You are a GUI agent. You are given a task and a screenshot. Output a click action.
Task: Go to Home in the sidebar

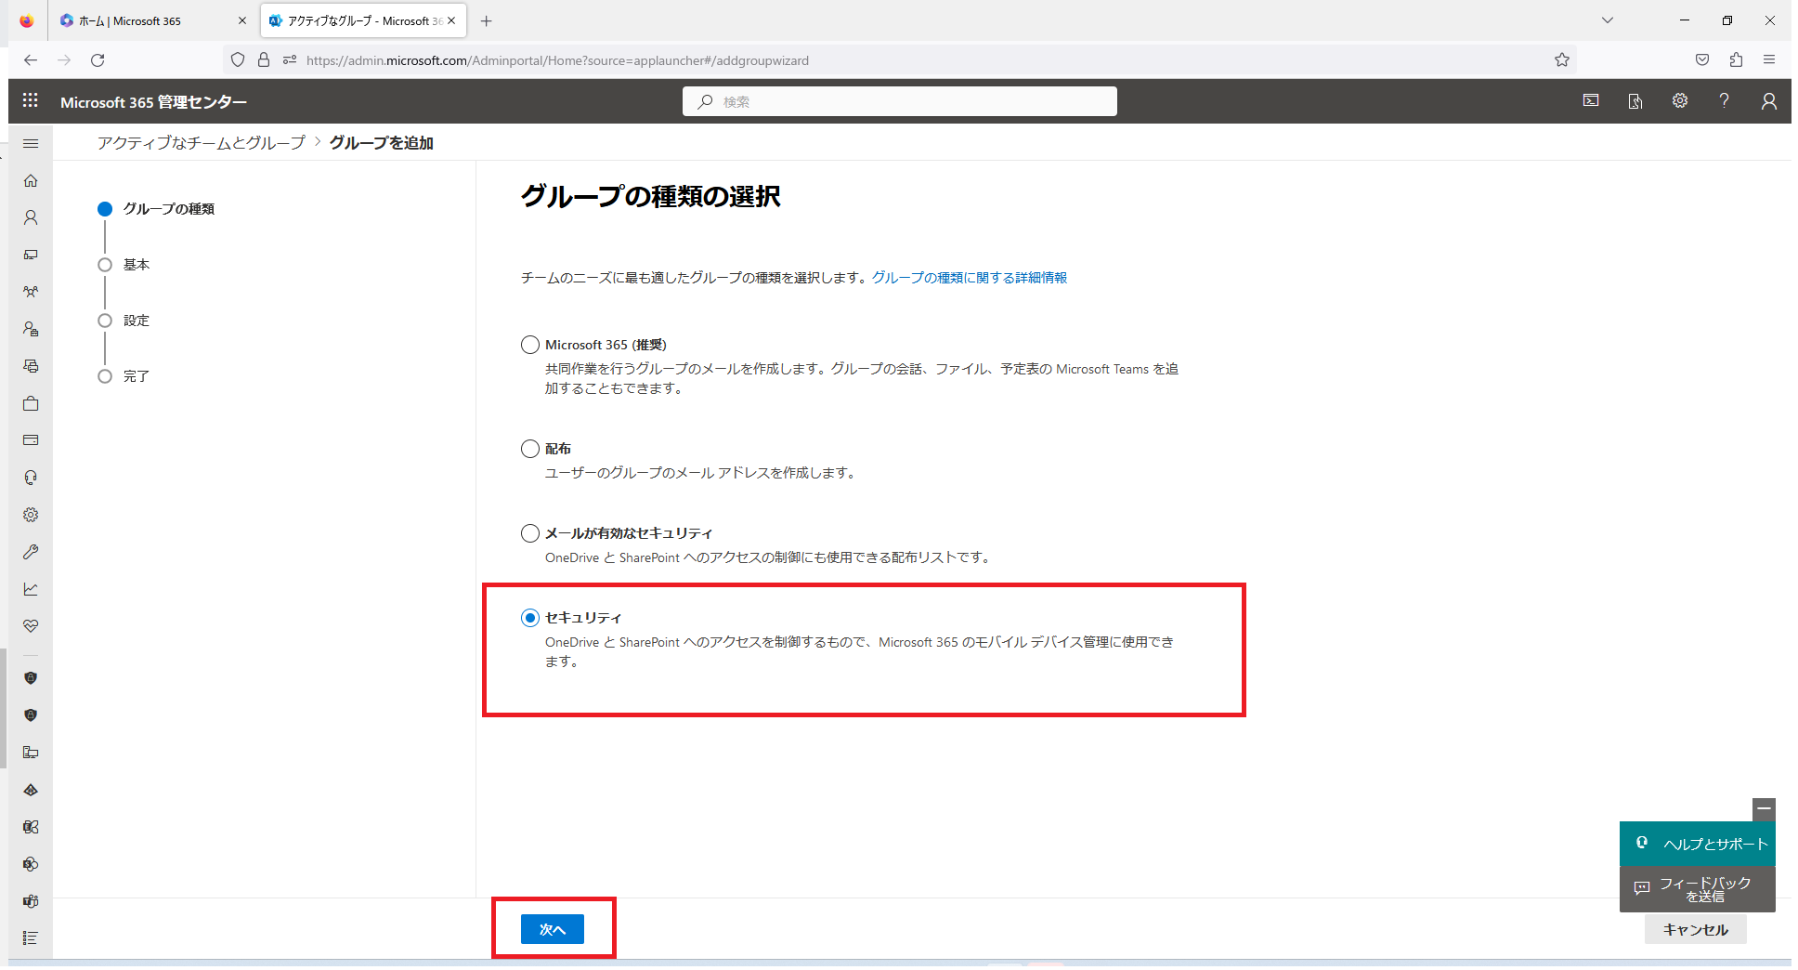click(31, 180)
